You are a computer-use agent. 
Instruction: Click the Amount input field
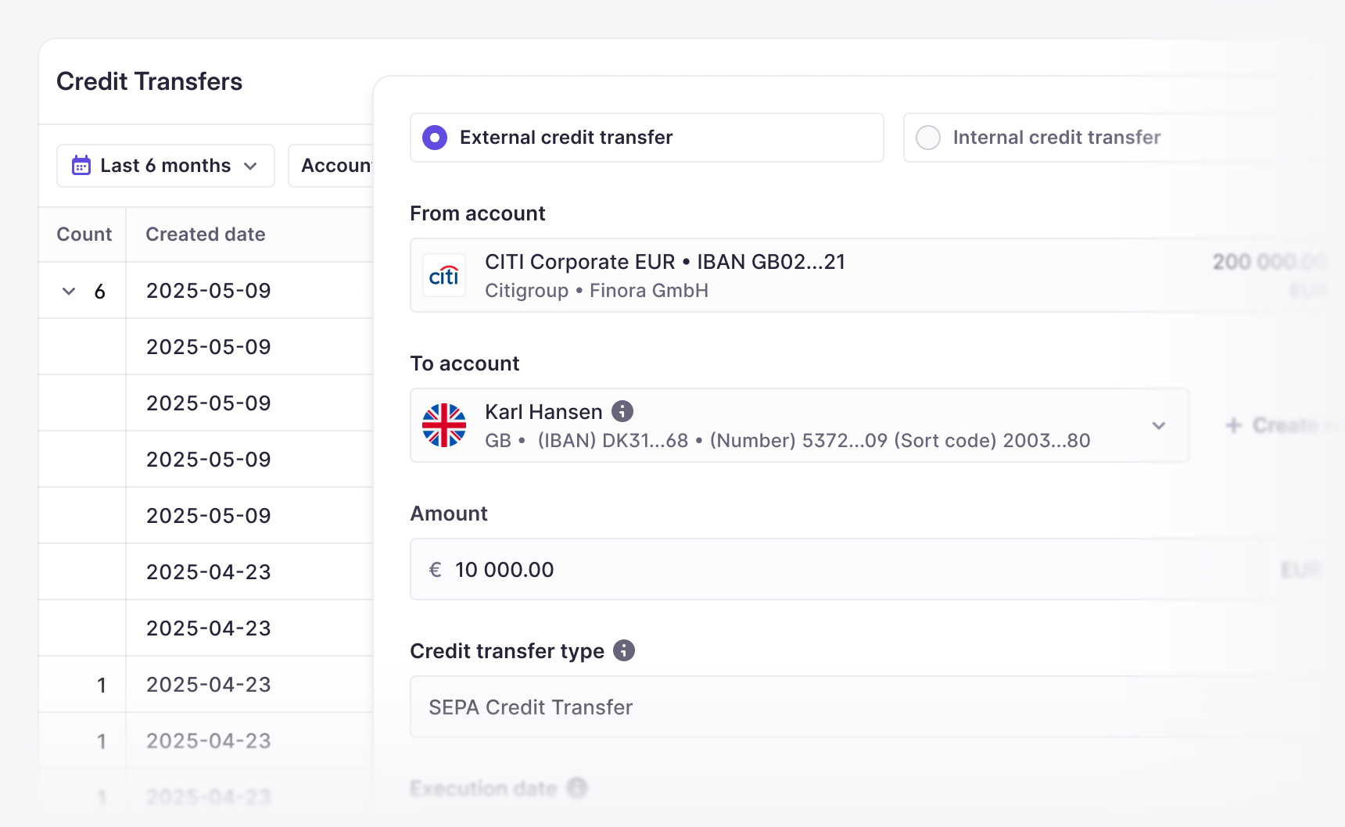pos(837,569)
